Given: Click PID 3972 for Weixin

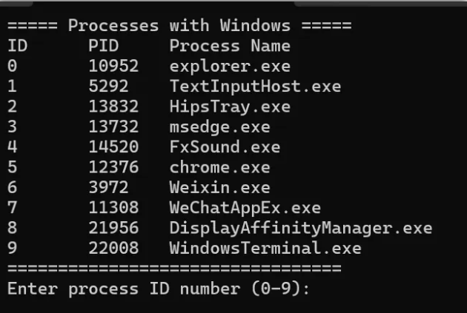Looking at the screenshot, I should 108,187.
